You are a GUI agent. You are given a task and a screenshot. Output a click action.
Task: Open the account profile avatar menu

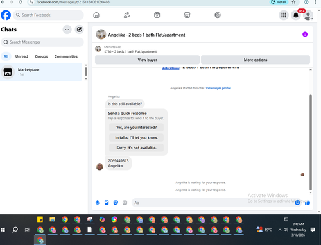[308, 15]
